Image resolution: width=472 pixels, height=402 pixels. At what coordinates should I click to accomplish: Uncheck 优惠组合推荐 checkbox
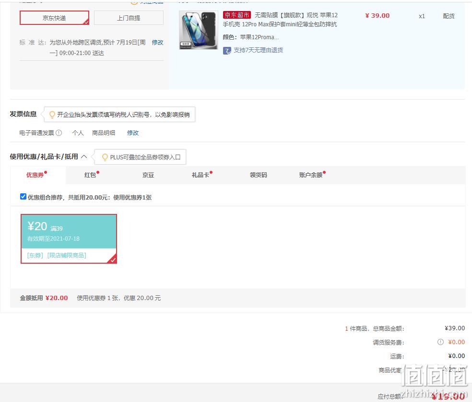click(x=23, y=196)
